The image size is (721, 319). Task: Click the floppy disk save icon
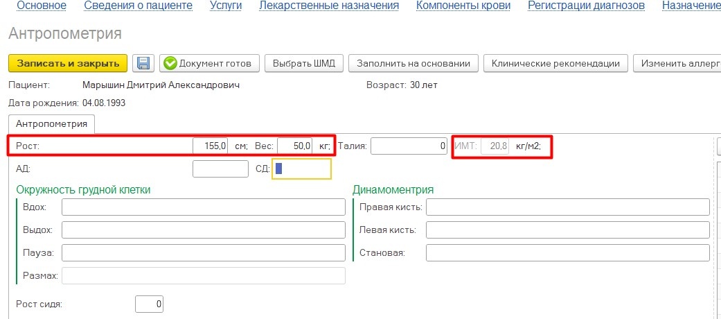[x=143, y=63]
